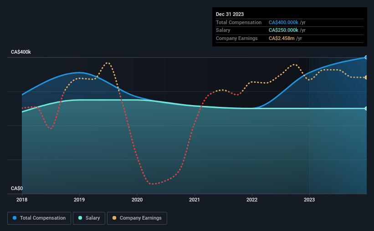Screen dimensions: 374x231
Task: Click the CA$400k axis label
Action: (21, 52)
